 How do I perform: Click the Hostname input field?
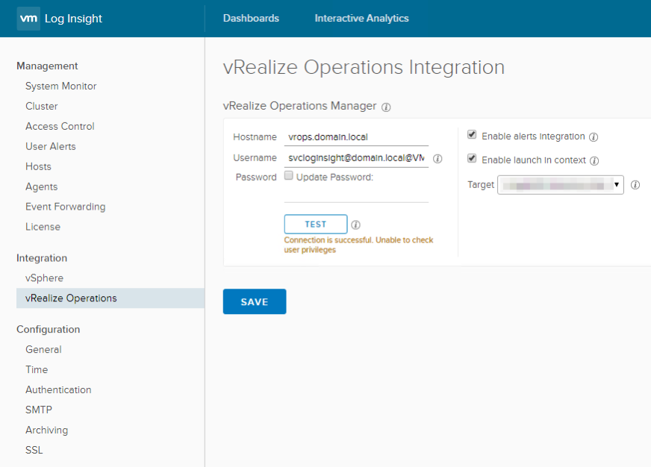coord(356,137)
